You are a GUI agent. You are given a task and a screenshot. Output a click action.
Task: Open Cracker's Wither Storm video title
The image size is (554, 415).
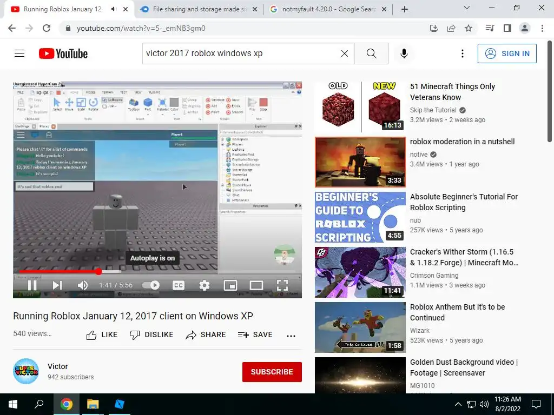(x=464, y=257)
